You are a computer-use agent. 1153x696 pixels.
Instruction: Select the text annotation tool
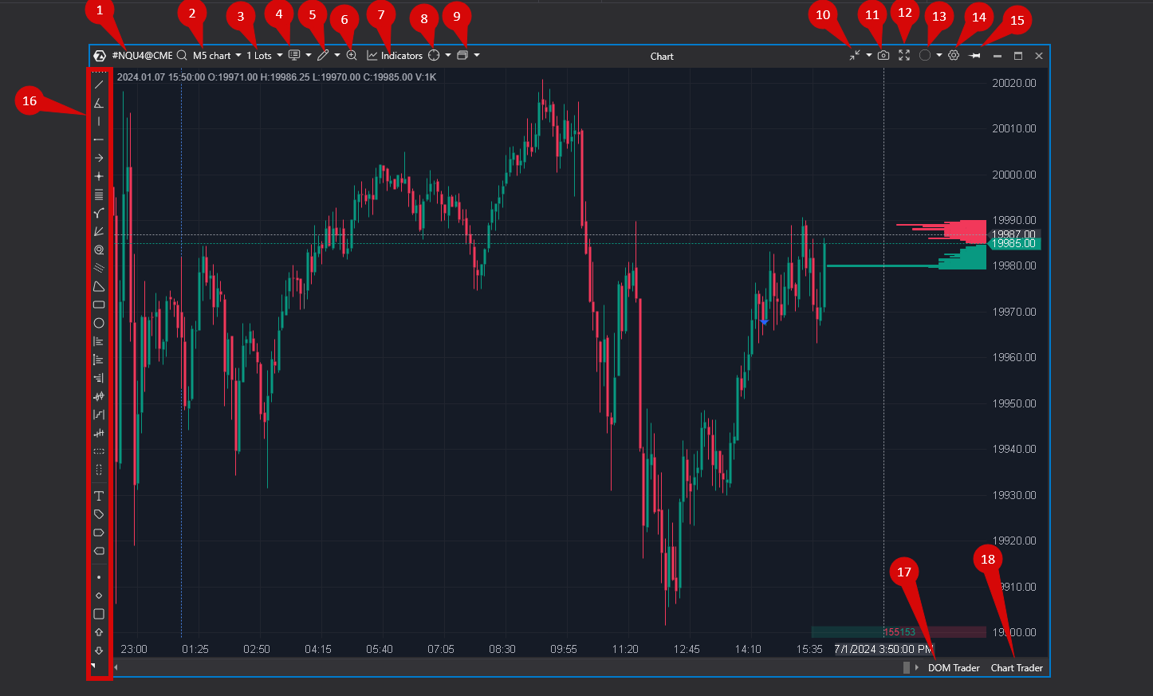99,495
